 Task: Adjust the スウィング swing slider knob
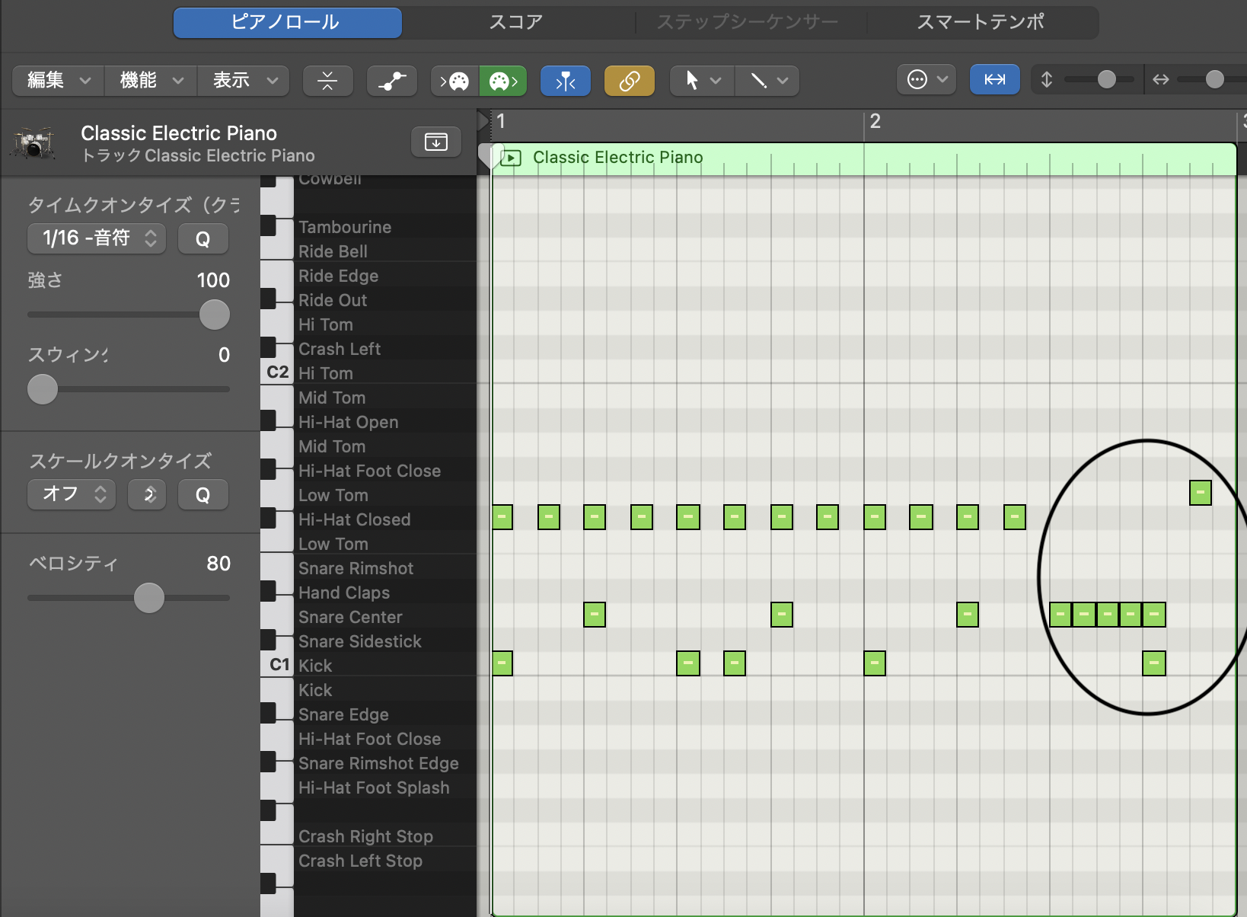click(43, 389)
